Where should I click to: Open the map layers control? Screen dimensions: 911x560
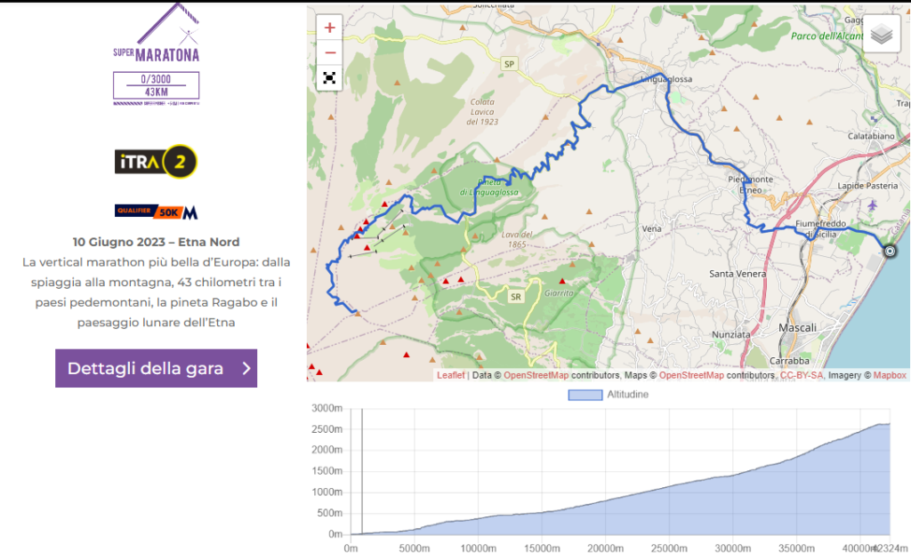pyautogui.click(x=882, y=35)
